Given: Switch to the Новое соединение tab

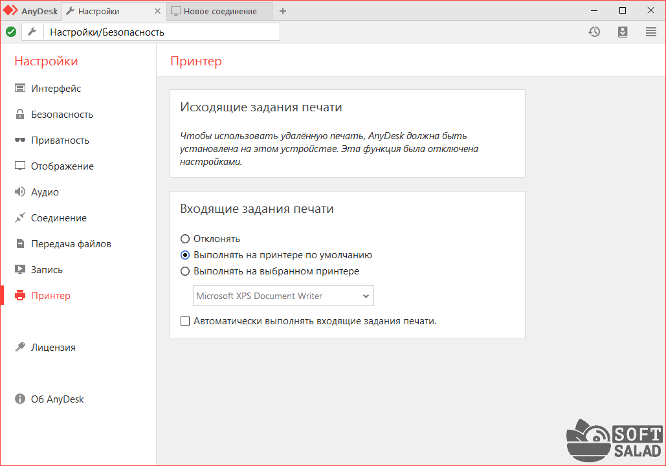Looking at the screenshot, I should point(220,11).
